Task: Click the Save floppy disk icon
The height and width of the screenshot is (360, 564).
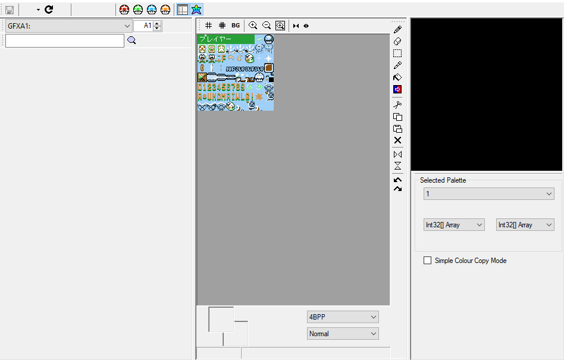Action: point(10,10)
